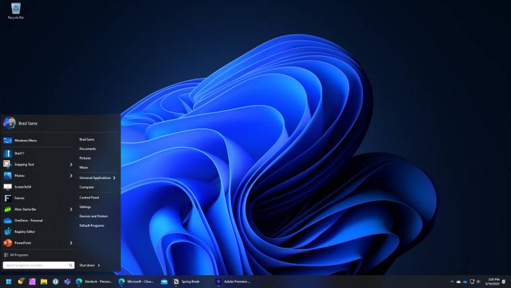Open the Mail app taskbar icon

(x=164, y=281)
